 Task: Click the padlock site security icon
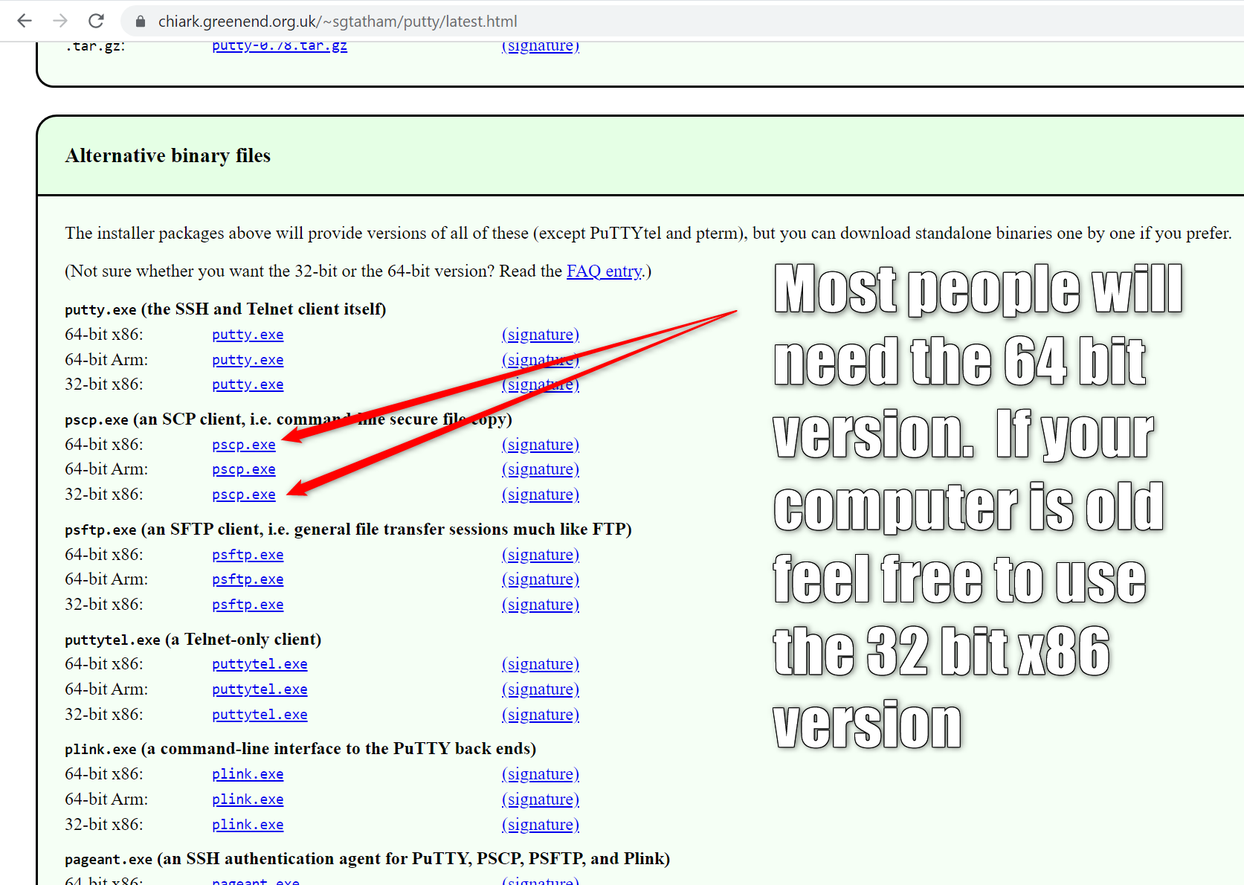click(x=140, y=22)
